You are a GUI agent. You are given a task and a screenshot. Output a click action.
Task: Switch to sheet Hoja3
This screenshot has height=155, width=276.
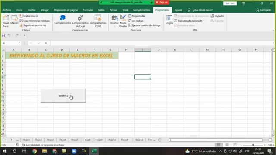(26, 140)
